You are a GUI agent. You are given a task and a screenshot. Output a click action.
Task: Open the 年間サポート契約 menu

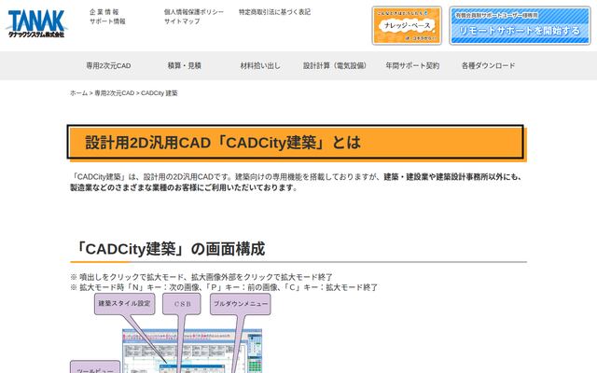point(412,65)
